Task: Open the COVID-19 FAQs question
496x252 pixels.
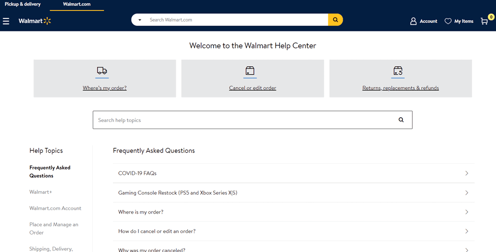Action: tap(137, 173)
